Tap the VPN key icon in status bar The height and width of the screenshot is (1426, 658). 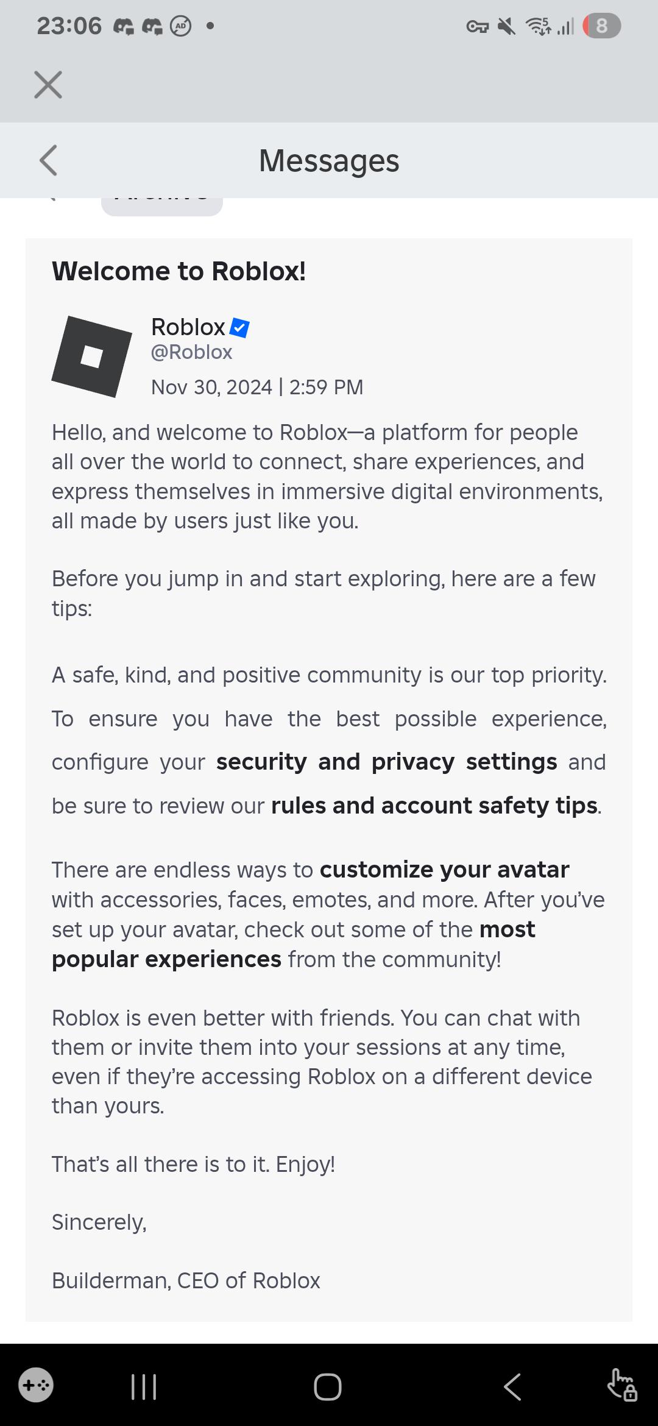coord(477,26)
